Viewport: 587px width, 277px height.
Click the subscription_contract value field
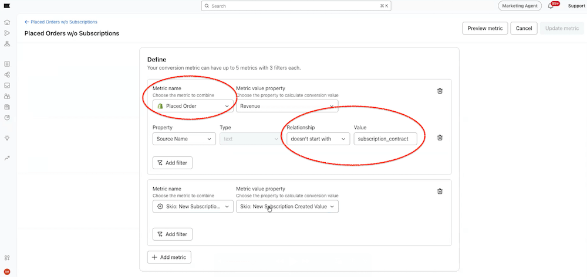click(385, 139)
